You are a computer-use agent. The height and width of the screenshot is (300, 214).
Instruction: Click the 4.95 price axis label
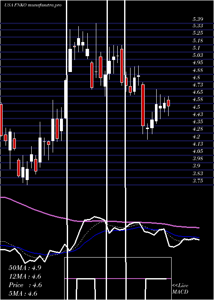tap(198, 63)
